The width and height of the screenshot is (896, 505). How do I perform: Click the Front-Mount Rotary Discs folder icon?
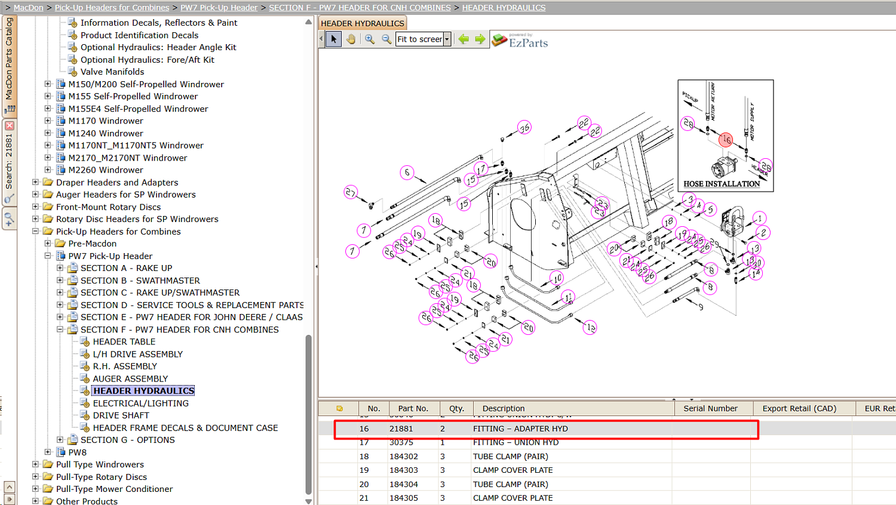pyautogui.click(x=48, y=207)
